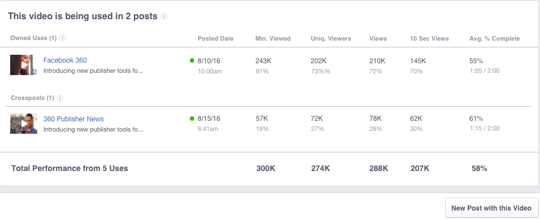Click green status dot for 8/15/16 post

[192, 119]
